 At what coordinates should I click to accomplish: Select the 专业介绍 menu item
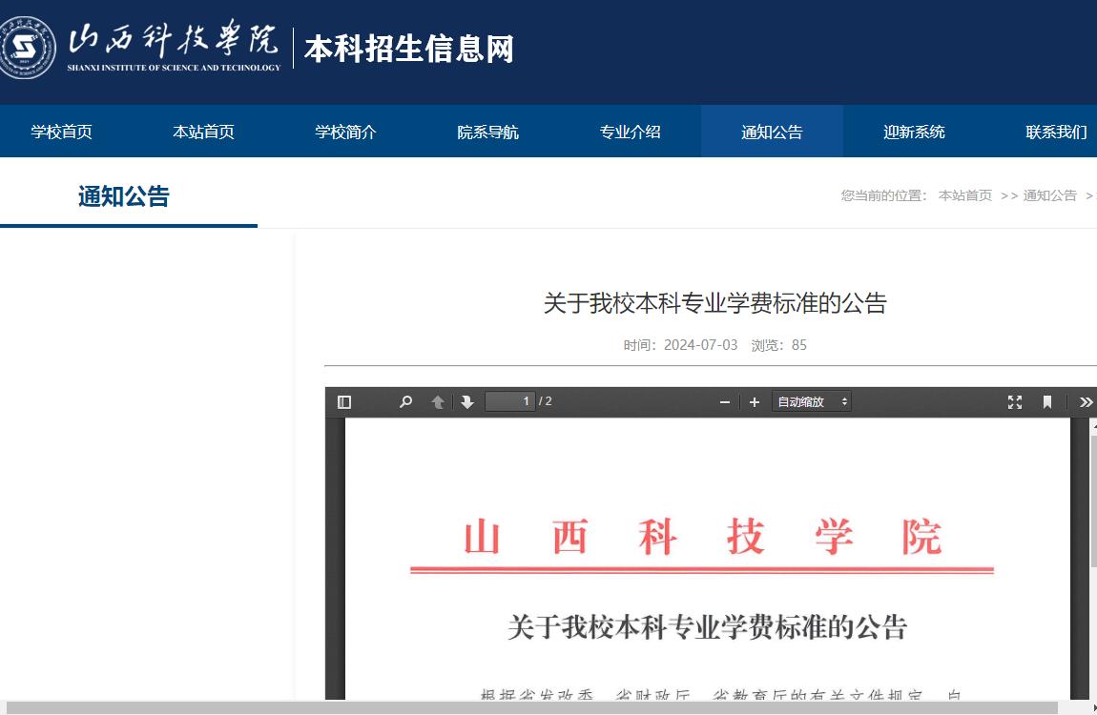pos(630,132)
